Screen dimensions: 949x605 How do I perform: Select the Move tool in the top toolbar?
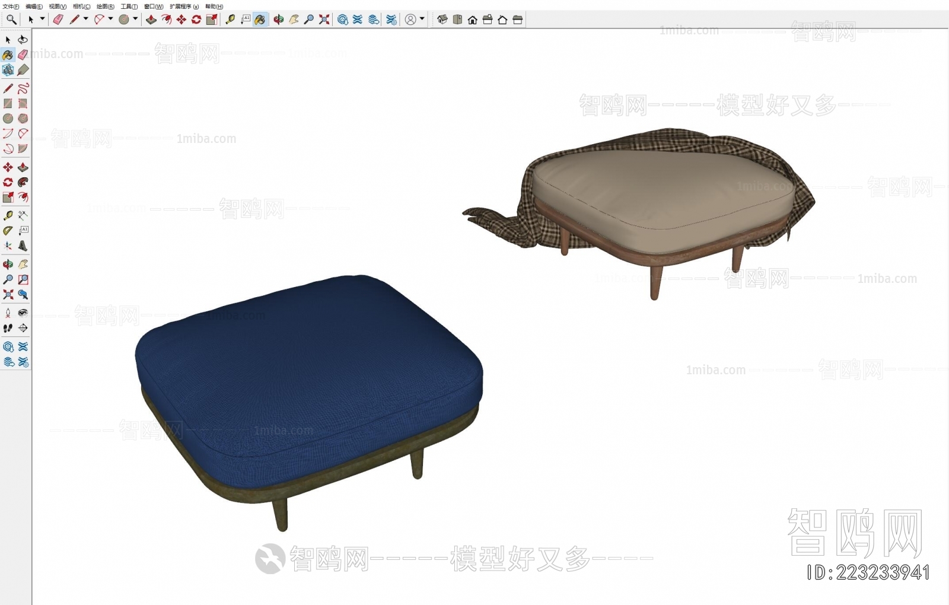[x=181, y=20]
